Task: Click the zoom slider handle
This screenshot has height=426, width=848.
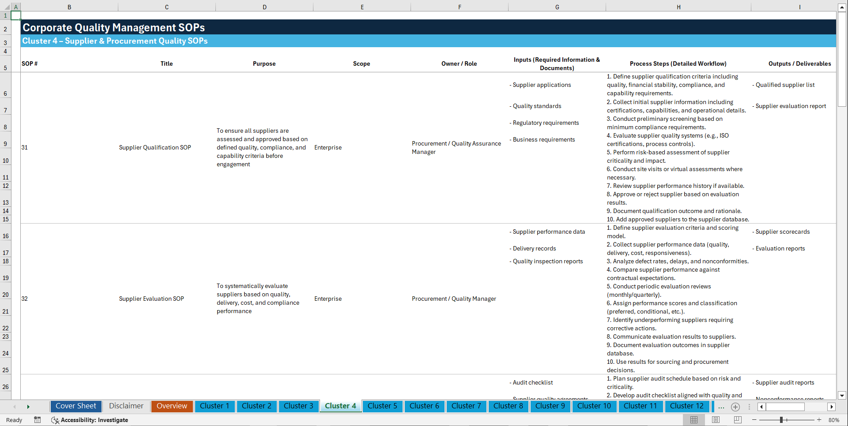Action: click(781, 420)
